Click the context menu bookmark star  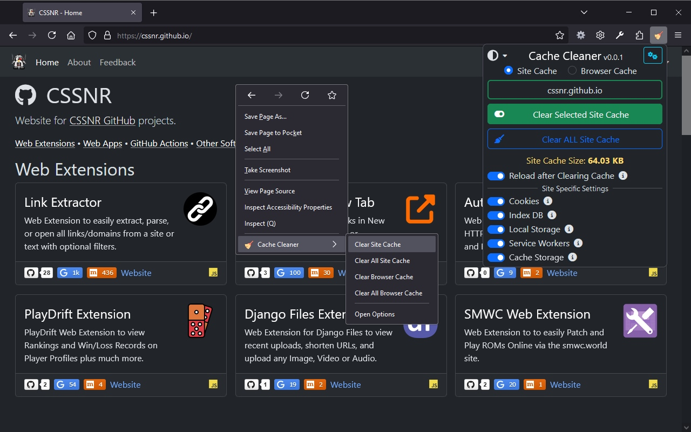pos(332,95)
